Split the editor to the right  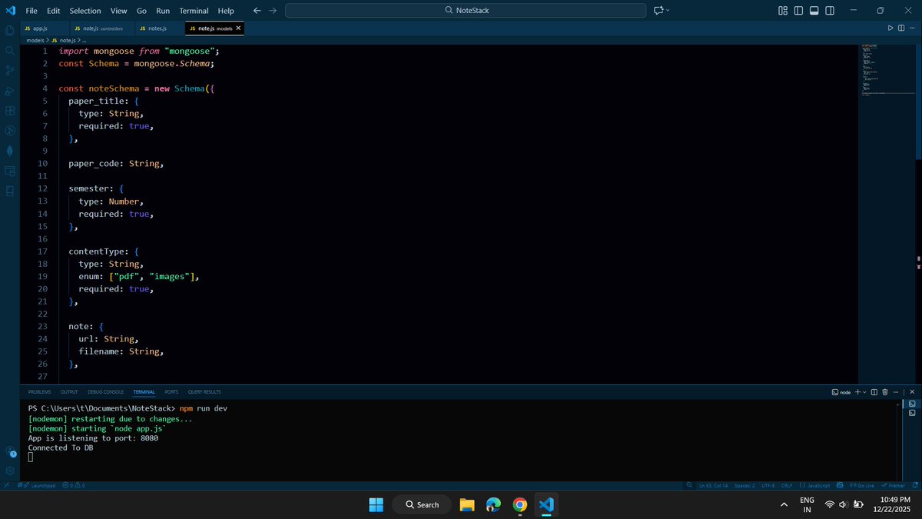tap(901, 28)
